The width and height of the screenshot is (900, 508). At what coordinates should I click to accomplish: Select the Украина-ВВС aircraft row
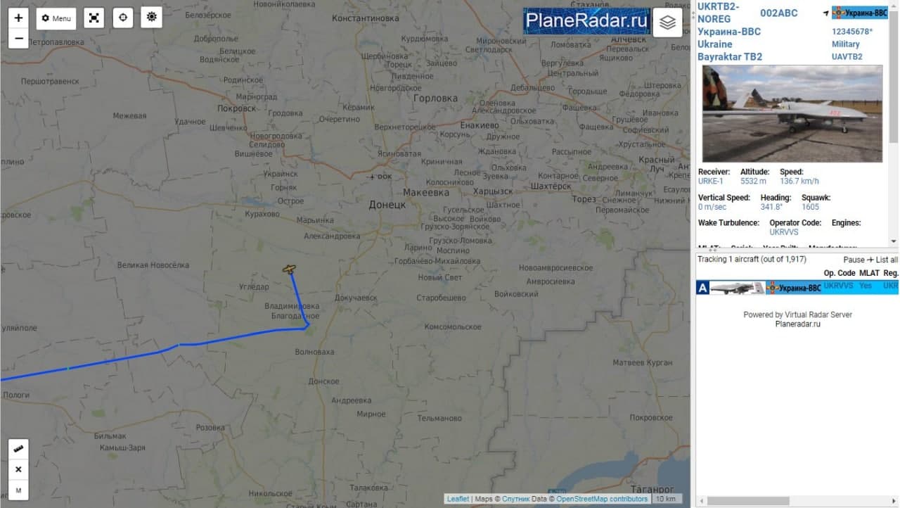click(x=797, y=287)
